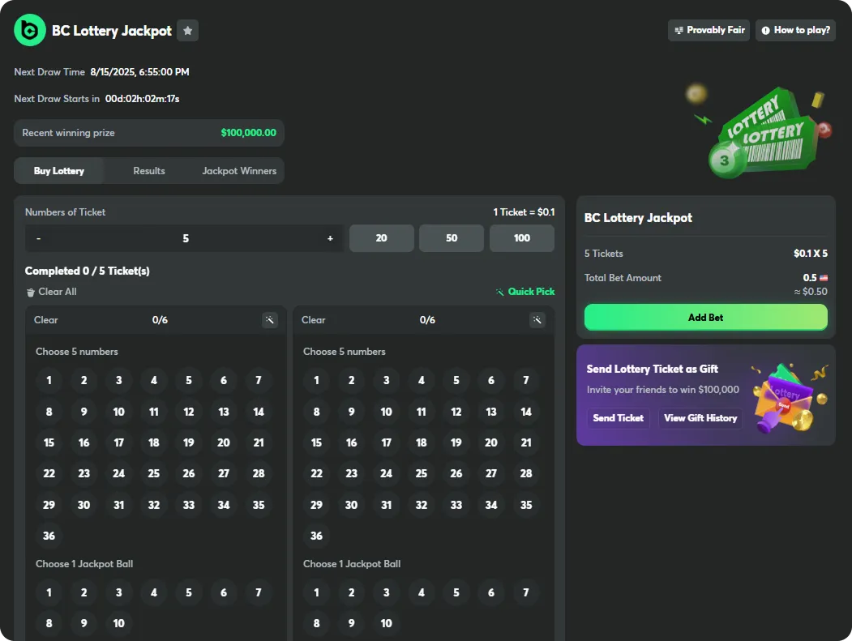Open the Provably Fair info
852x641 pixels.
click(x=709, y=31)
